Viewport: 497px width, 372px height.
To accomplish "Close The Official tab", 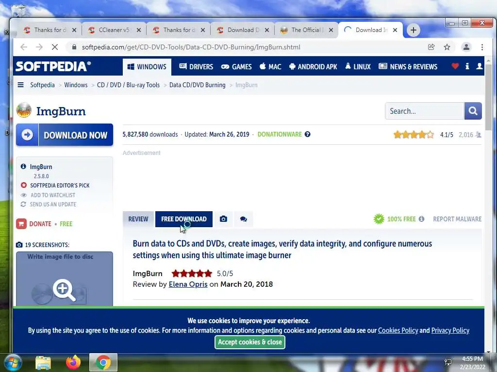I will pyautogui.click(x=331, y=30).
